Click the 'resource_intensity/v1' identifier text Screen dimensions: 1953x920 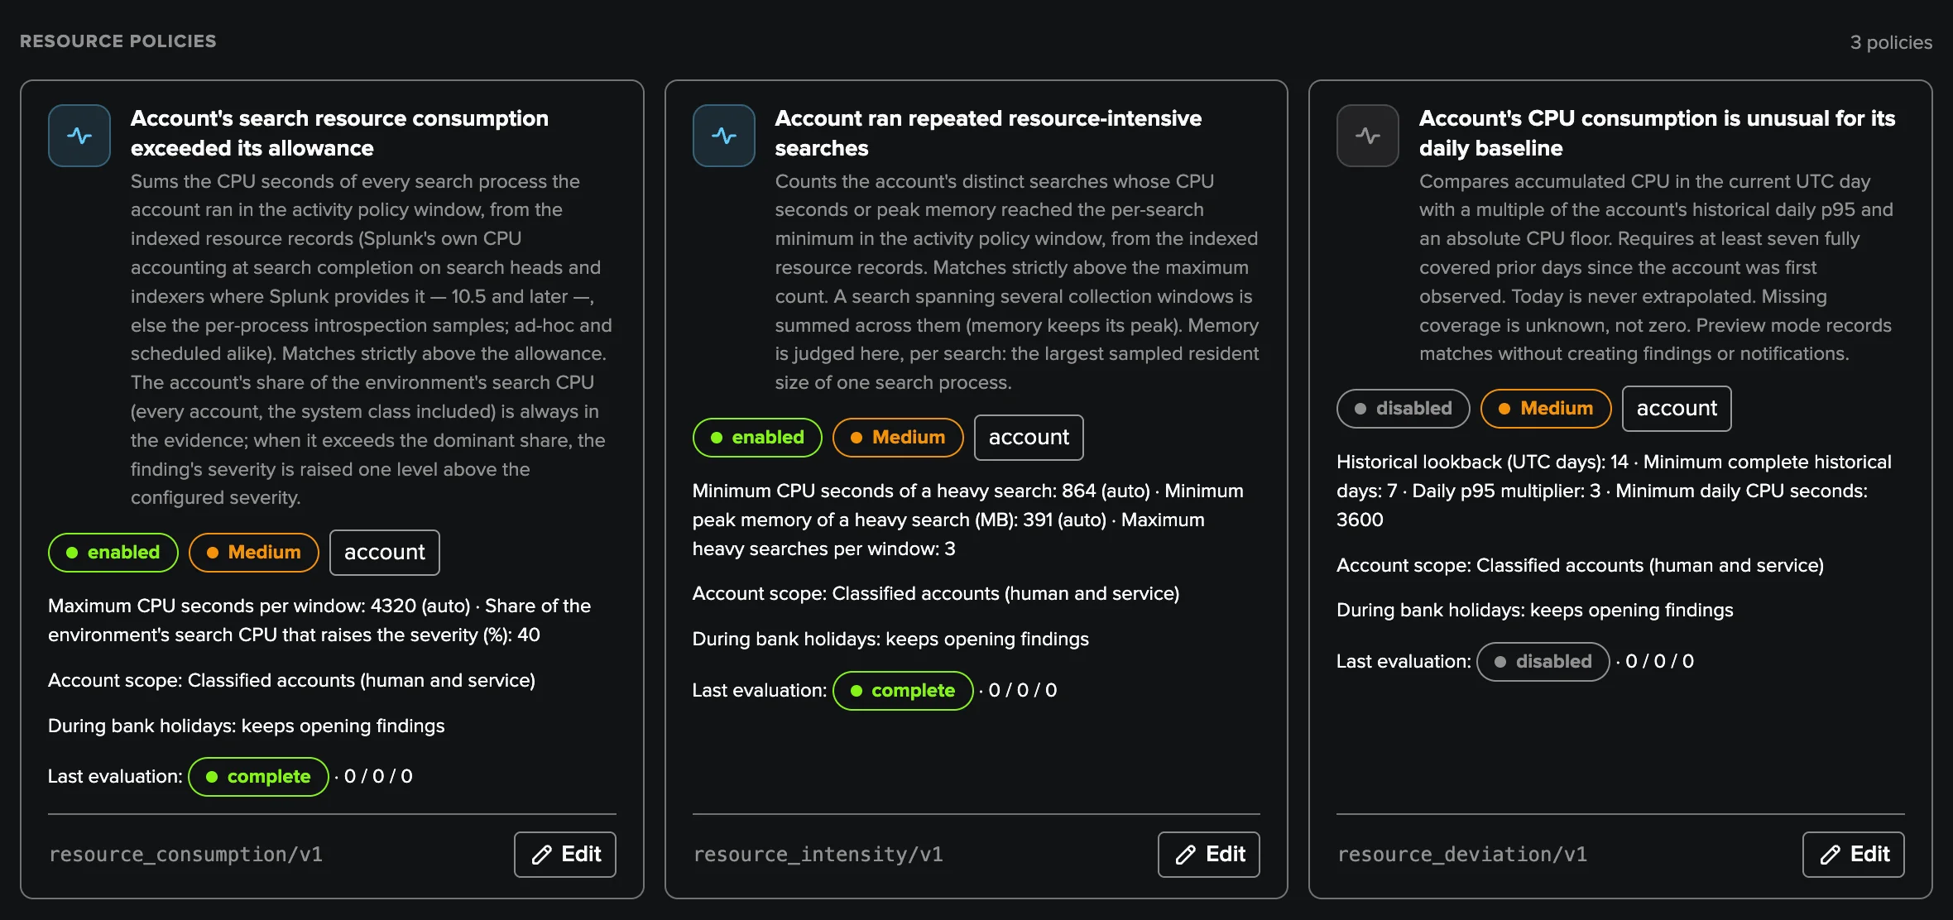pos(818,855)
